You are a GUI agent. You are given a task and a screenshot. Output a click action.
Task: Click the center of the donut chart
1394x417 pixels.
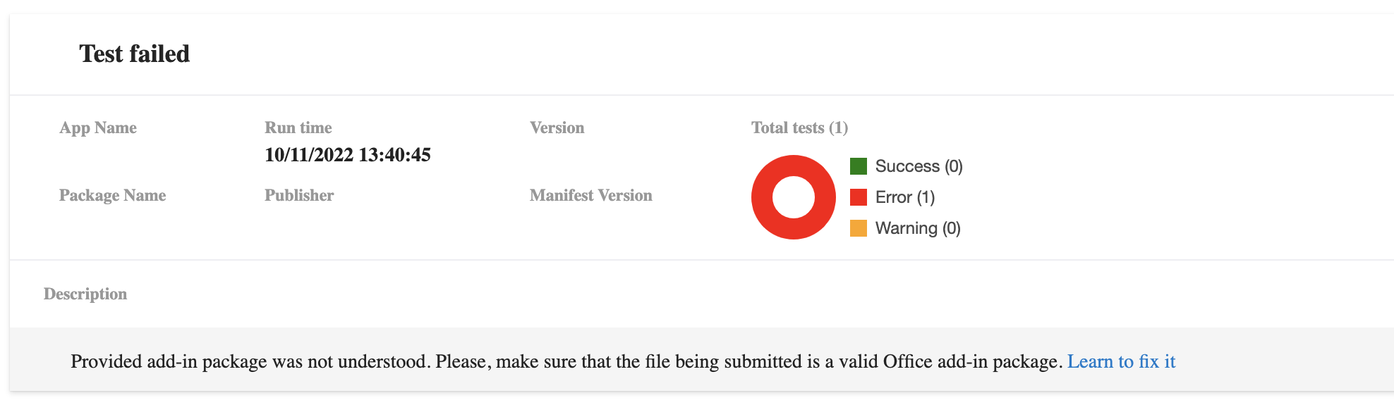point(793,198)
